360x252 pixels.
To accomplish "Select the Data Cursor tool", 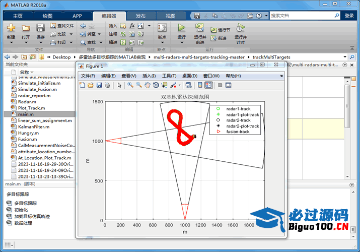I will coord(164,85).
